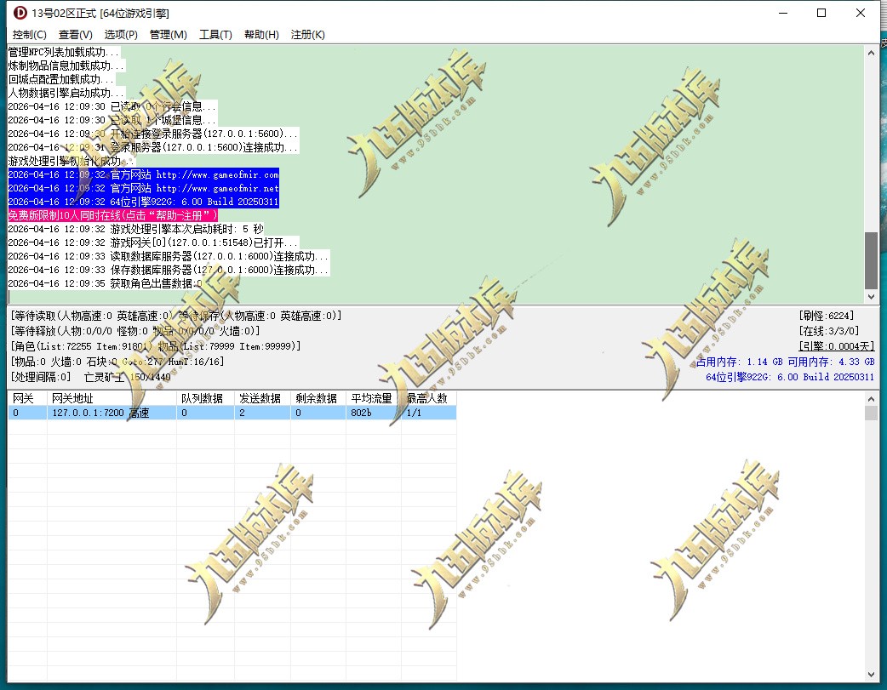This screenshot has height=690, width=887.
Task: Click the [角色(List:72255 status line
Action: pos(156,346)
